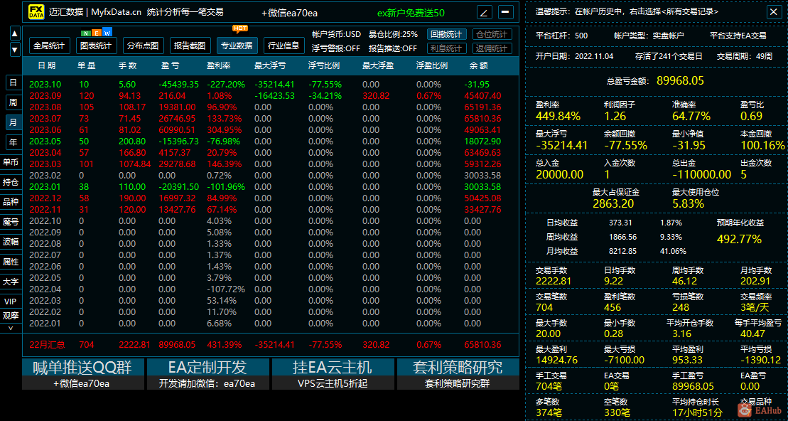The image size is (788, 421).
Task: Toggle 浮亏警报 OFF setting
Action: (336, 49)
